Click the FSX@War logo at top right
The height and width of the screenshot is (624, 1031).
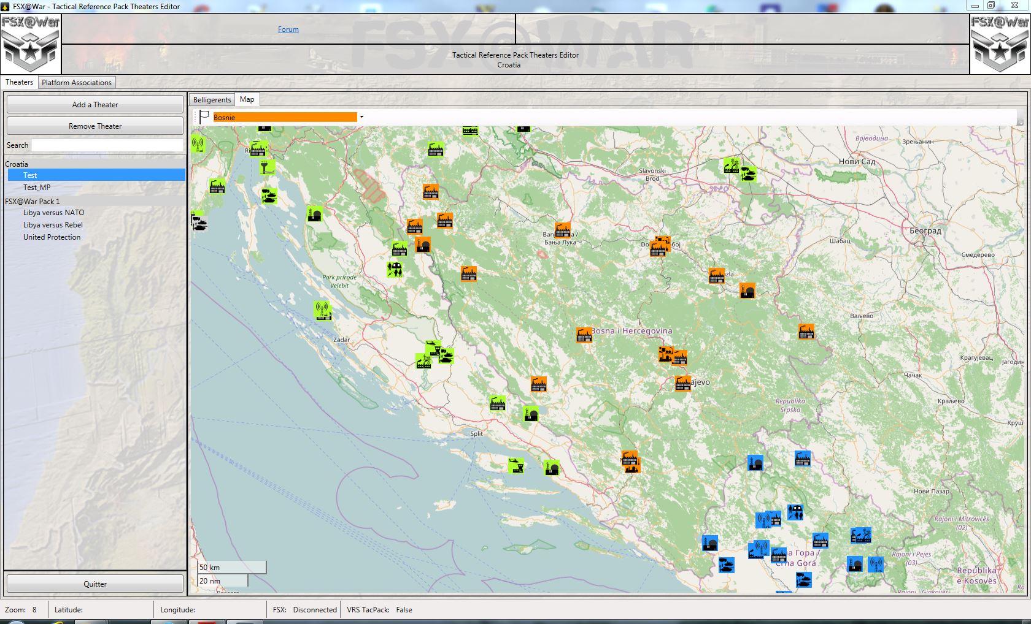tap(1000, 44)
